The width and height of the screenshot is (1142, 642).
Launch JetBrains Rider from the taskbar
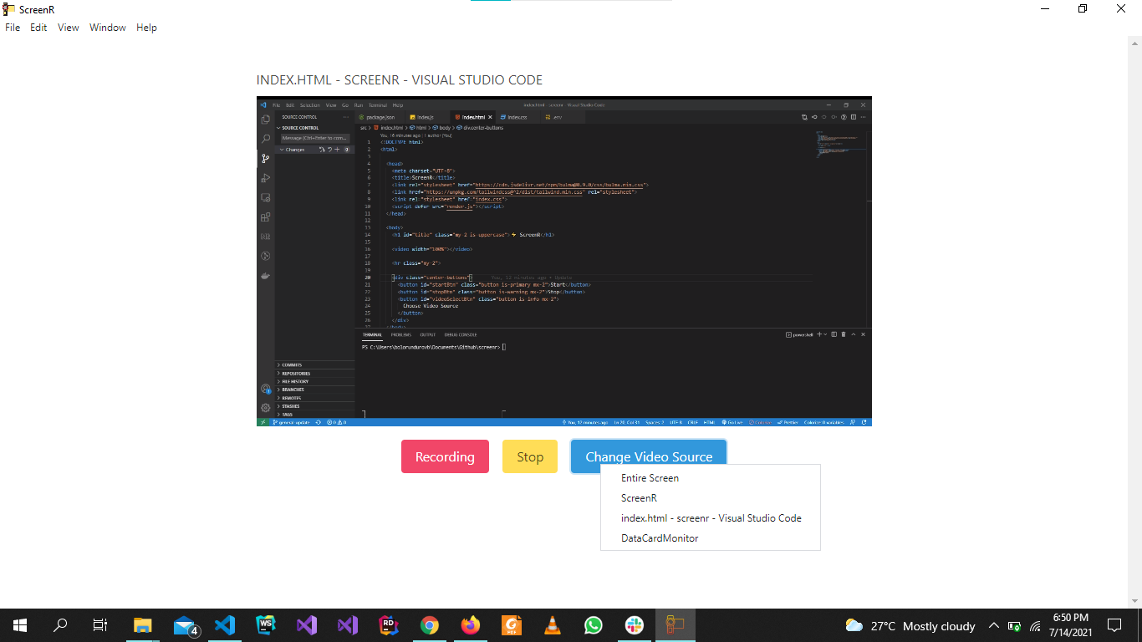pos(389,625)
